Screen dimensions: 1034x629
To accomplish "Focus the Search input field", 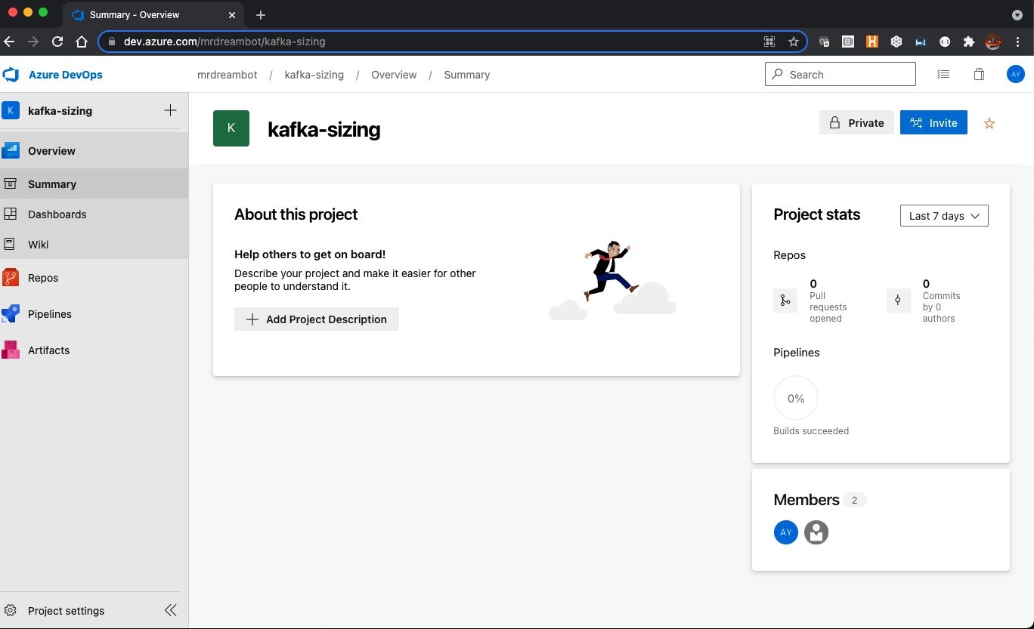I will click(841, 74).
